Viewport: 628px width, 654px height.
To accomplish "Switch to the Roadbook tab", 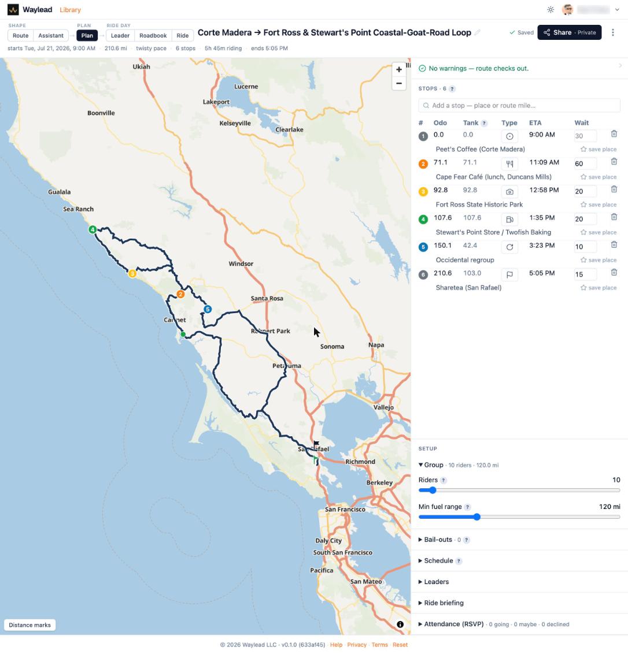I will click(153, 35).
